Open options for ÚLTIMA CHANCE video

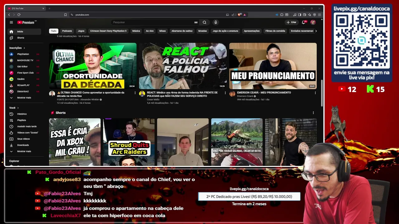[135, 93]
